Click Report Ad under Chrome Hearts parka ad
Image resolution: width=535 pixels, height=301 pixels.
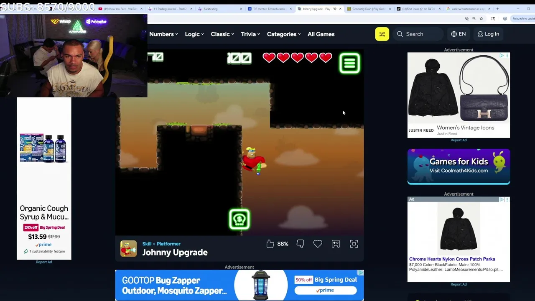point(459,284)
